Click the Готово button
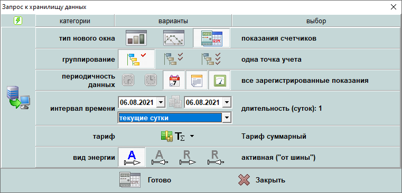This screenshot has height=193, width=402. [145, 180]
